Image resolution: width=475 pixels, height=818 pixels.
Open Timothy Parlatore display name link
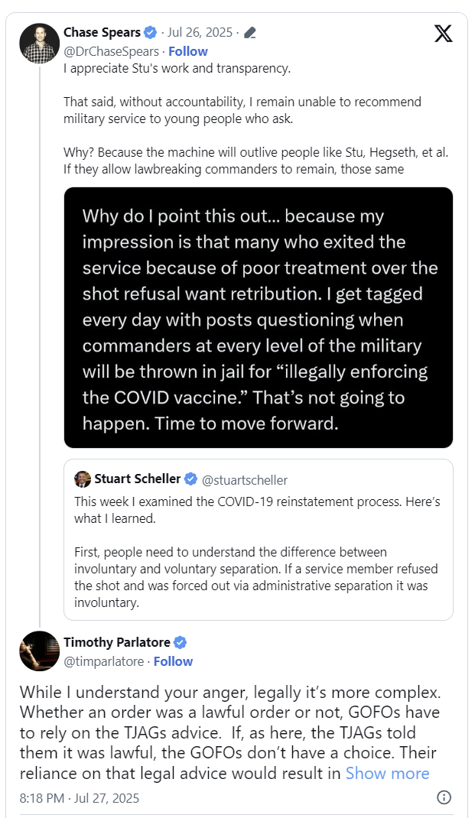[117, 642]
